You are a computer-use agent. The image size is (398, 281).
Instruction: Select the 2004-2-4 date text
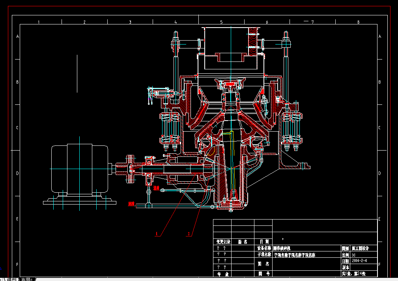tap(359, 261)
